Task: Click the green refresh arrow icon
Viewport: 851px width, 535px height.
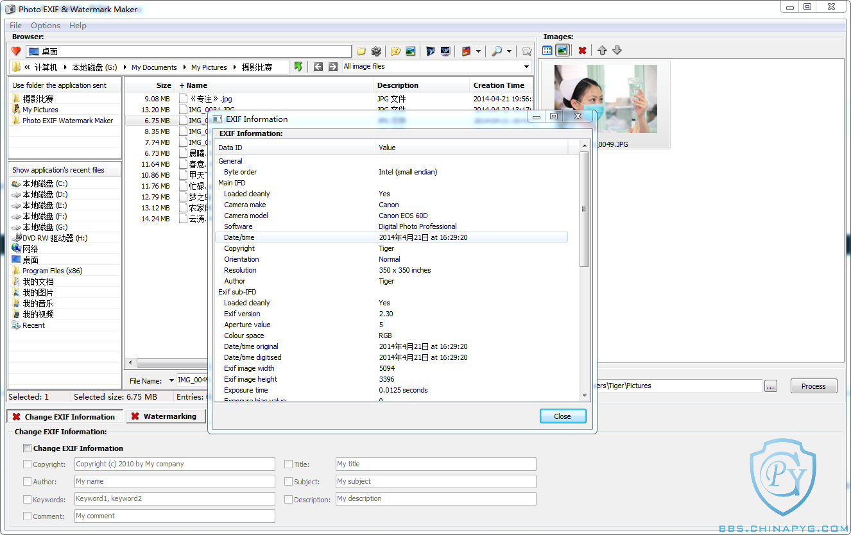Action: (298, 67)
